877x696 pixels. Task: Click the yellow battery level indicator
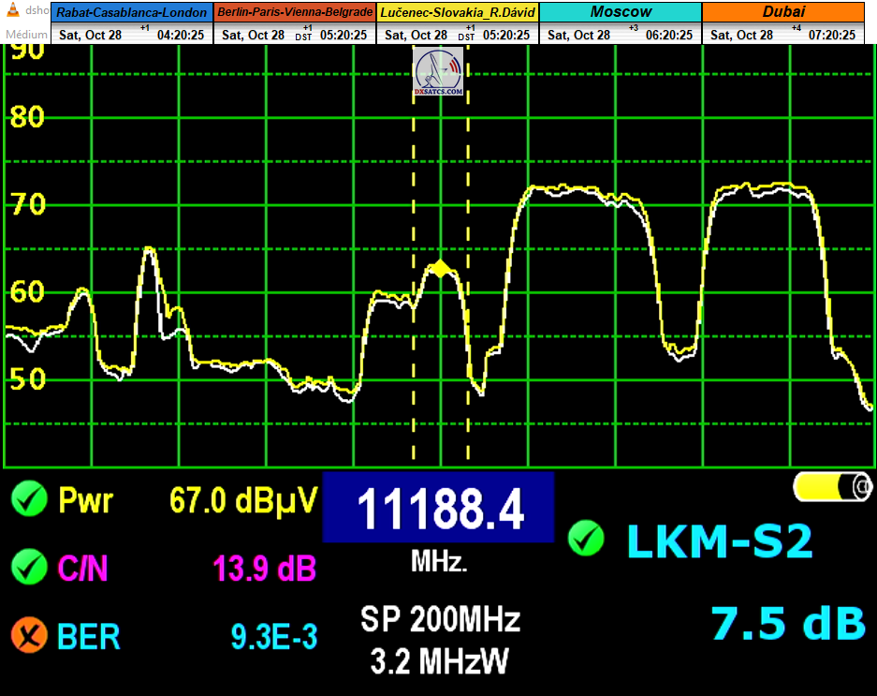pos(832,486)
